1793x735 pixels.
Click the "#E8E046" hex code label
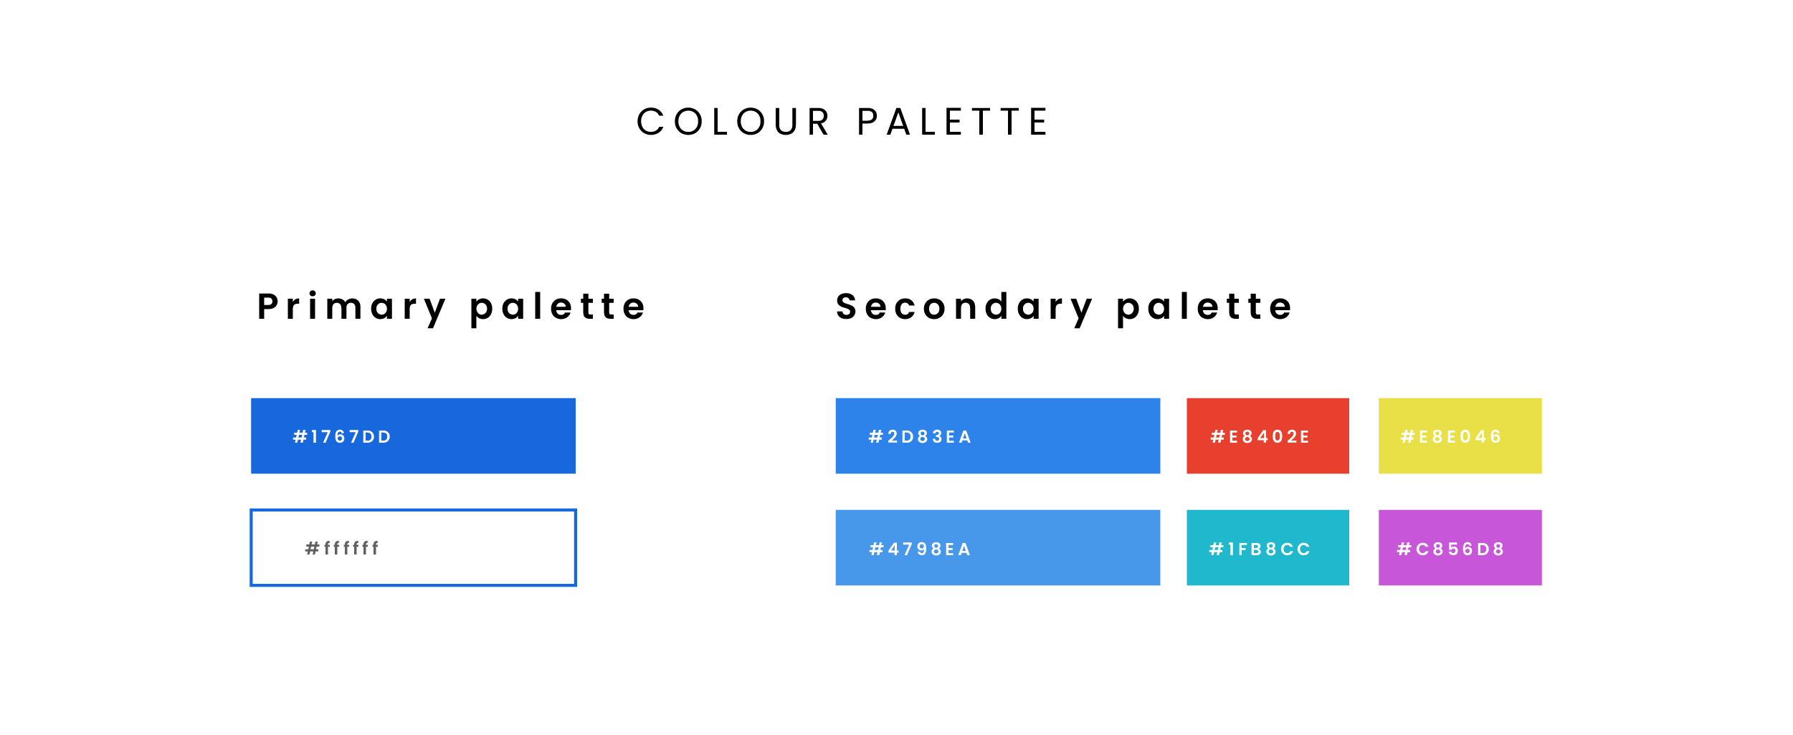[x=1450, y=437]
